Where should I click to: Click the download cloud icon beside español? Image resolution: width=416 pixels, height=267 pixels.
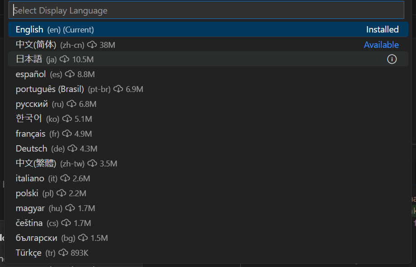[70, 74]
